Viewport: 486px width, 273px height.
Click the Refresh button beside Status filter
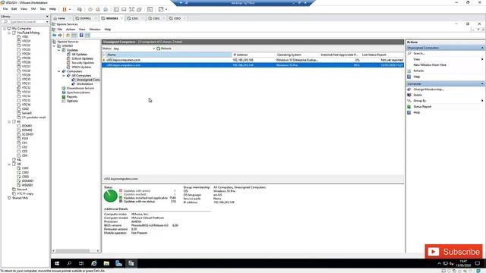[x=164, y=49]
